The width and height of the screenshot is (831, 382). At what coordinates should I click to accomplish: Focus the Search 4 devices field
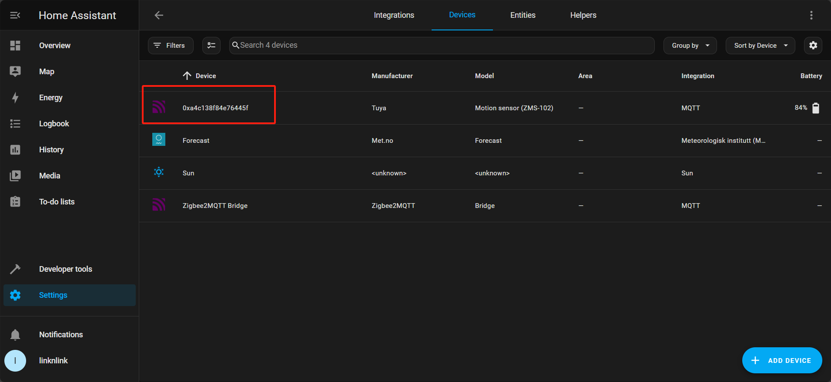coord(442,46)
